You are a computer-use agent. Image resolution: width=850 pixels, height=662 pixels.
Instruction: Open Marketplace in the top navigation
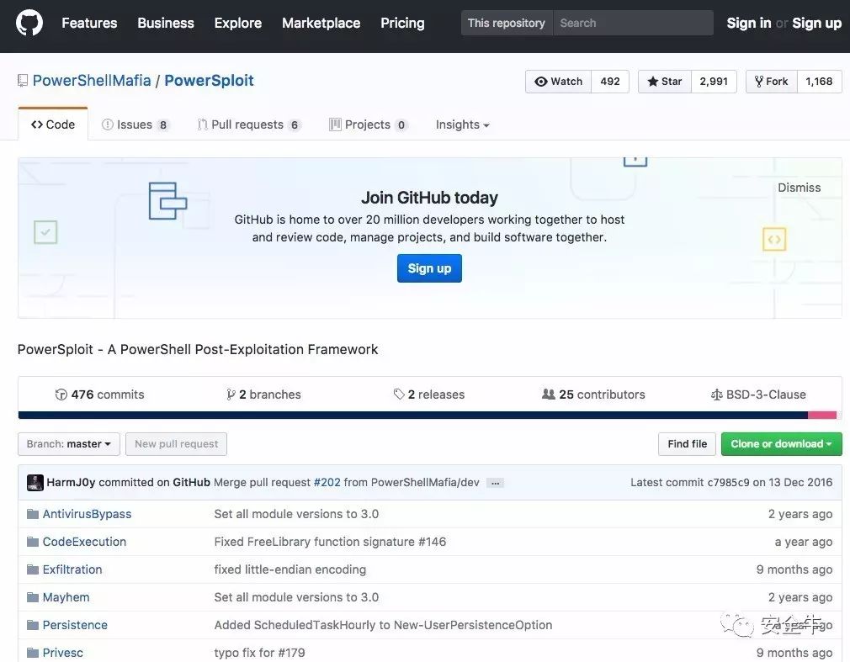[x=321, y=23]
